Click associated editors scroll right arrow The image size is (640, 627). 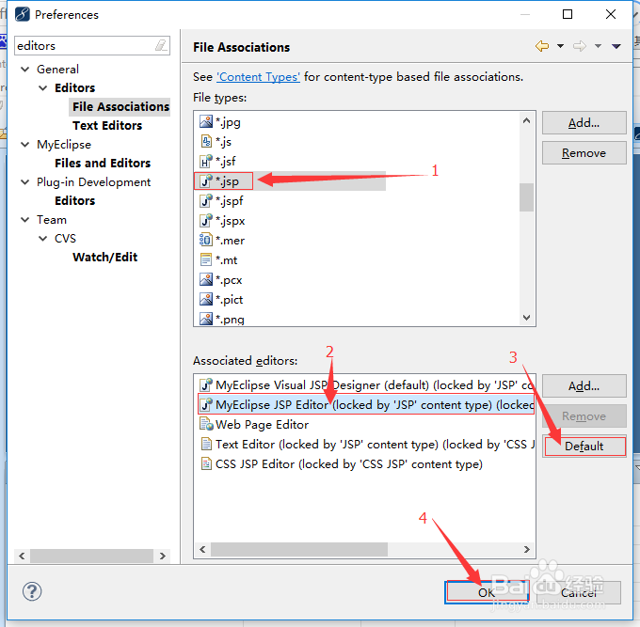pyautogui.click(x=526, y=549)
